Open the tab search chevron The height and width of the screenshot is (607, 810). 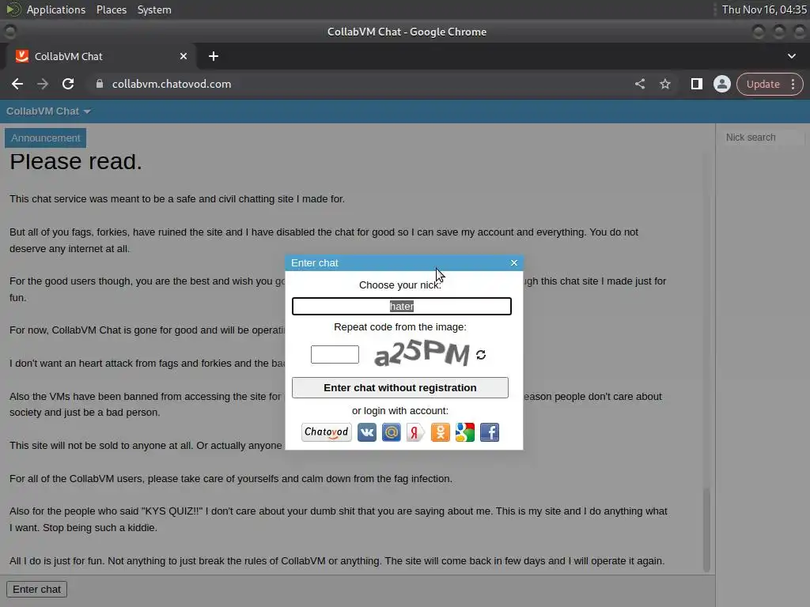(792, 56)
